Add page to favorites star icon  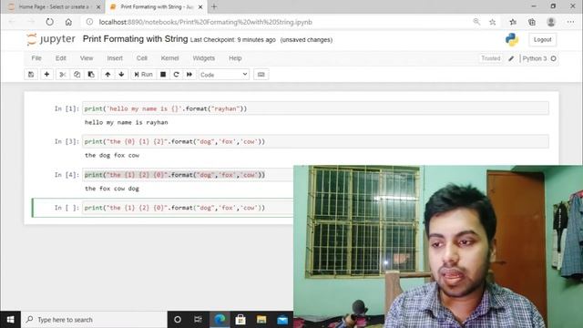tap(492, 22)
